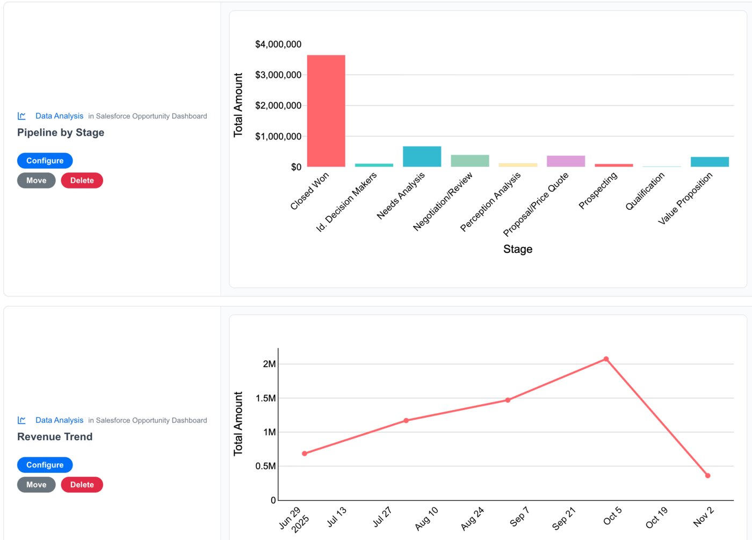Click the Prospecting bar
The height and width of the screenshot is (540, 752).
tap(613, 165)
